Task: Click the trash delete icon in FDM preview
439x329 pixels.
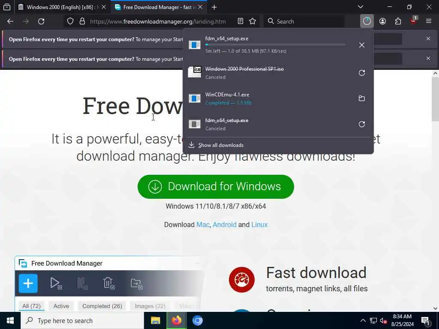Action: click(x=109, y=284)
